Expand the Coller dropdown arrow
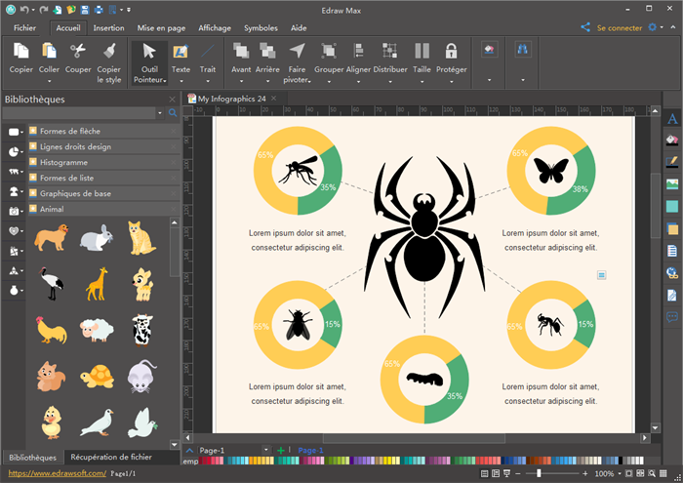Image resolution: width=683 pixels, height=483 pixels. 49,81
